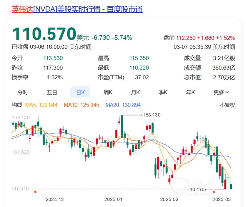Click the orange event marker near 2025-03

[x=214, y=192]
